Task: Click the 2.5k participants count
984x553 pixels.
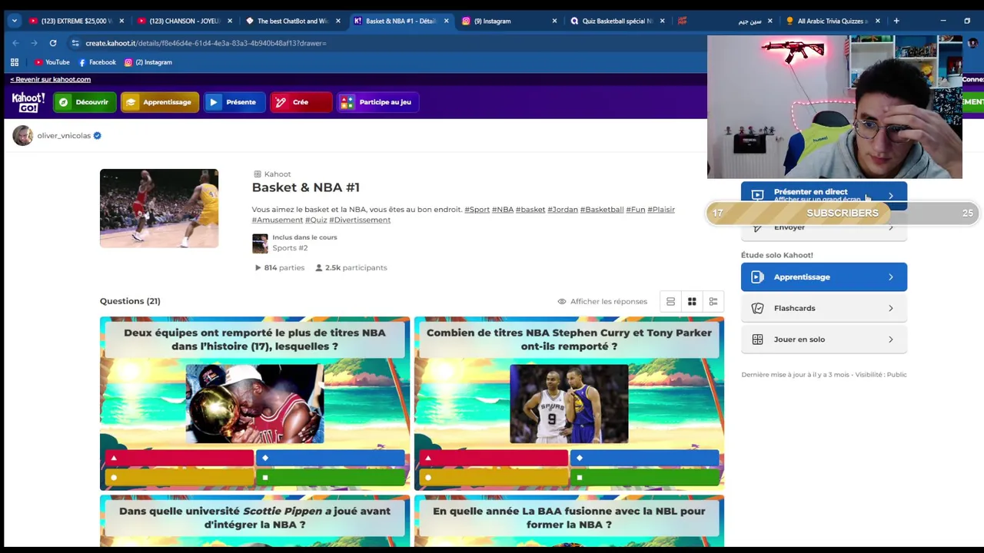Action: pos(351,268)
